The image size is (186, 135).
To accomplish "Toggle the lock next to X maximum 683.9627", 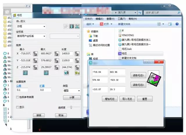I will (x=57, y=54).
